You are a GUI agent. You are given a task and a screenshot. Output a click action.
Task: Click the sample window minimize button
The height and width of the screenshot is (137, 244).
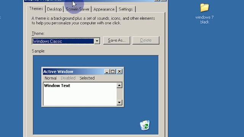pyautogui.click(x=107, y=72)
